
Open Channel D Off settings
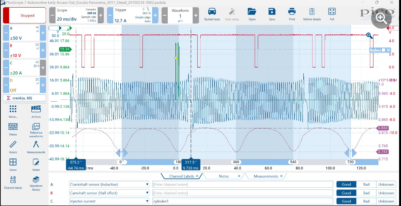coord(25,85)
